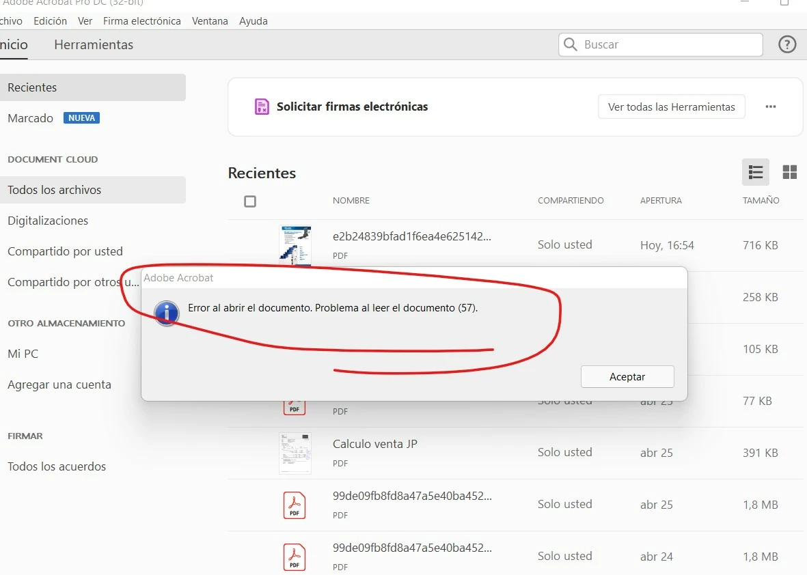Image resolution: width=807 pixels, height=575 pixels.
Task: Switch to list view icon
Action: [x=756, y=172]
